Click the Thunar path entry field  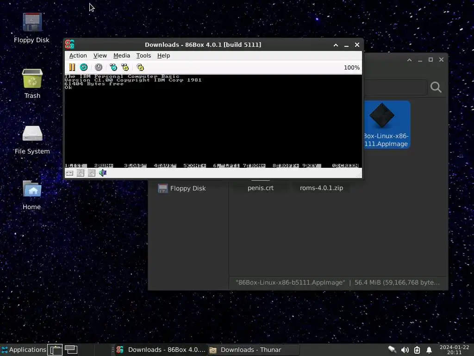pyautogui.click(x=395, y=88)
